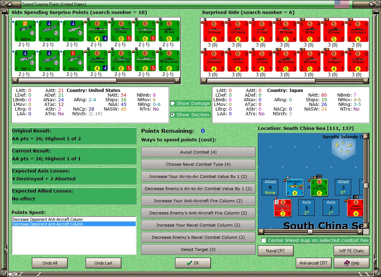Click Choose Naval Combat Type (4)

(198, 164)
